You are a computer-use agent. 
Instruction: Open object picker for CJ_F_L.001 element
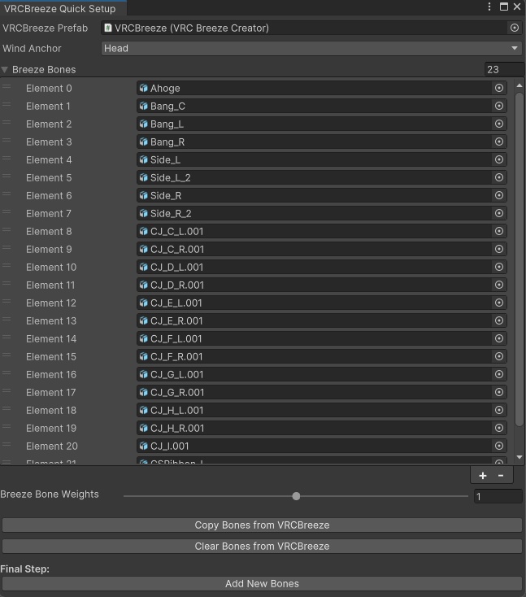pos(499,338)
